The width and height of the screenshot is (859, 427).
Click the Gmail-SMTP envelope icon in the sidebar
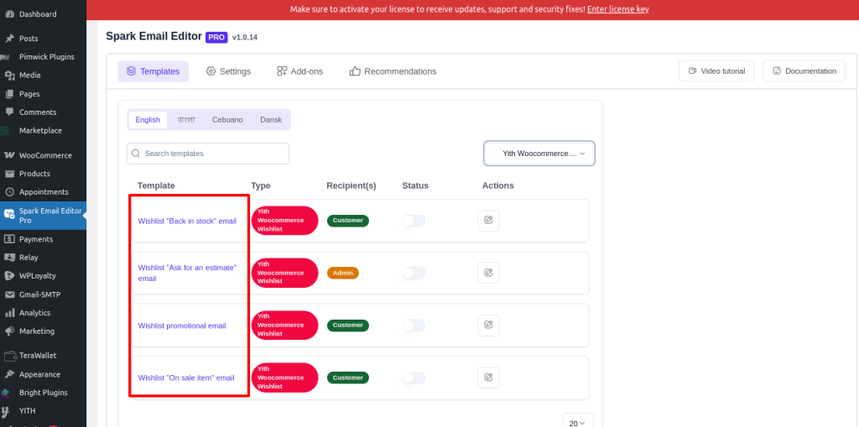[9, 294]
